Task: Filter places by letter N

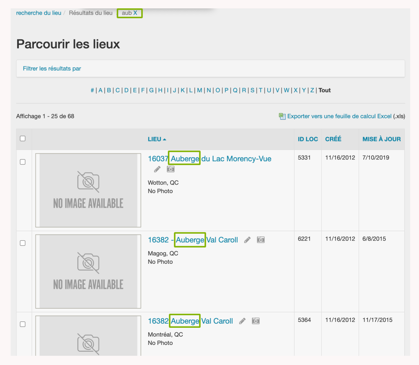Action: click(209, 90)
